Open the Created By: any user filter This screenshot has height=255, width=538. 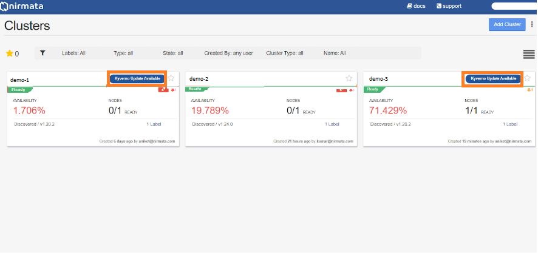click(228, 53)
